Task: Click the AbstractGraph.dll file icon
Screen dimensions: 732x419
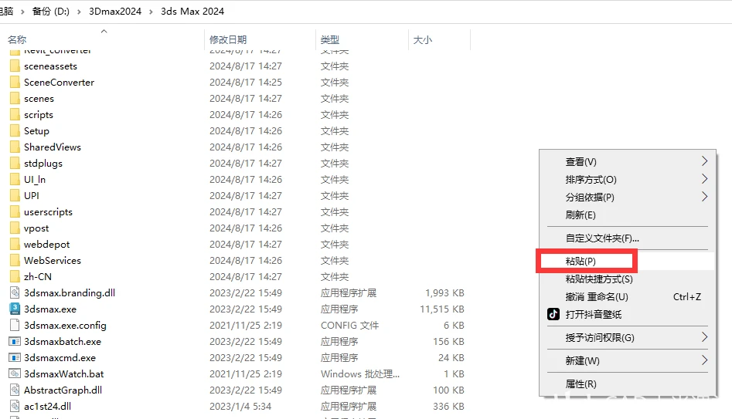Action: pos(15,390)
